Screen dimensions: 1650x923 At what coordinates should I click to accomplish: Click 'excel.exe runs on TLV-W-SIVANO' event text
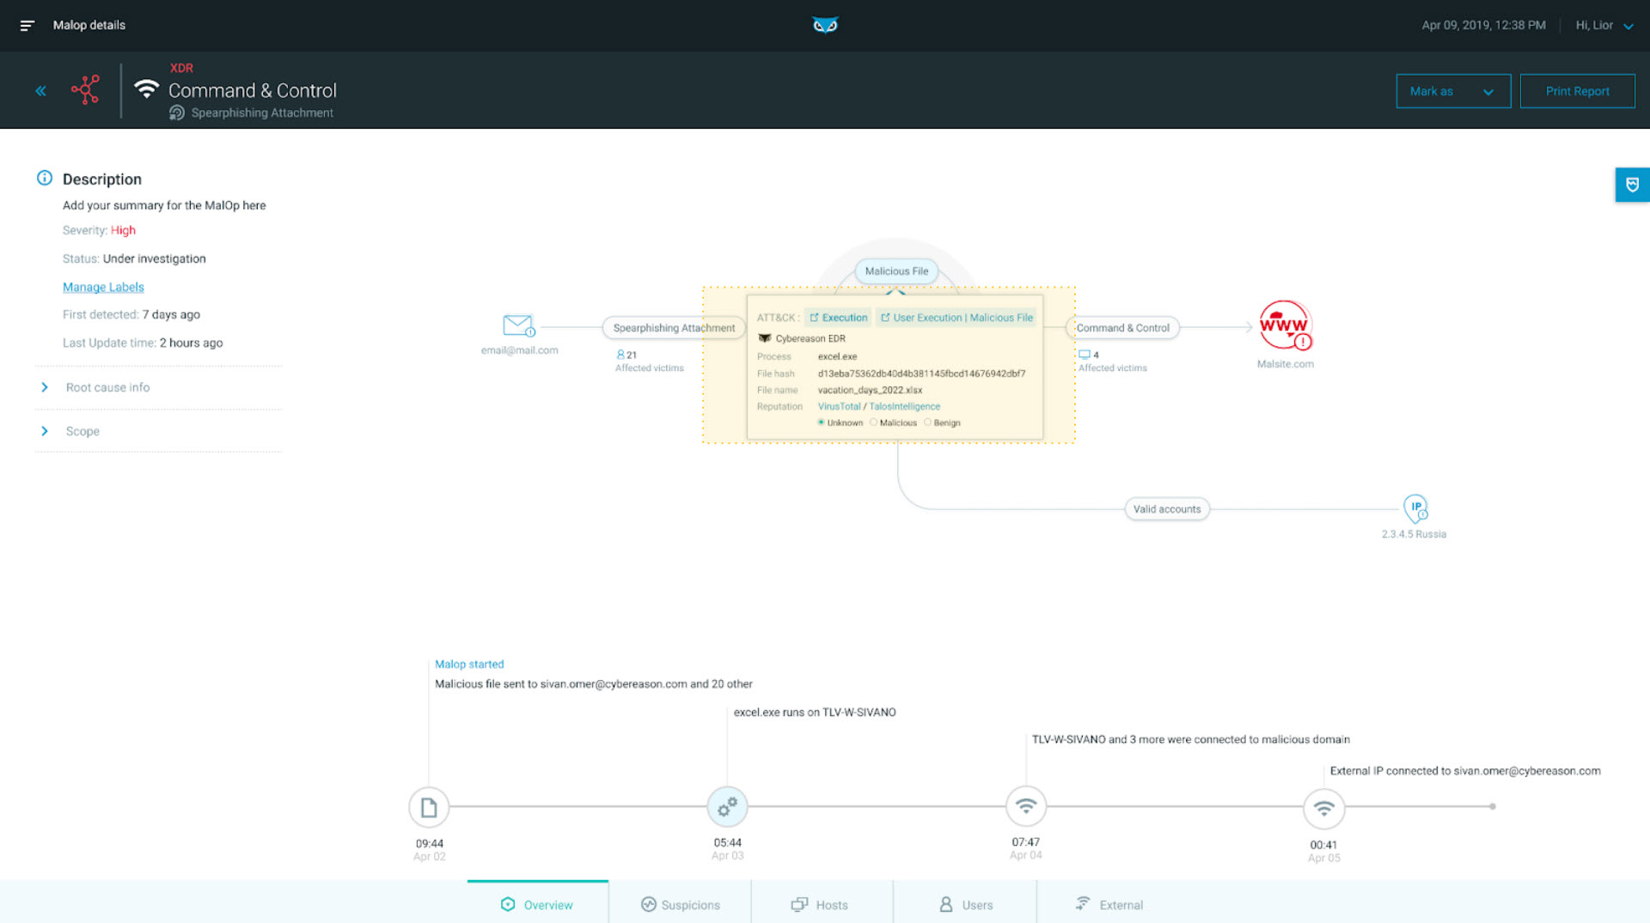(815, 712)
